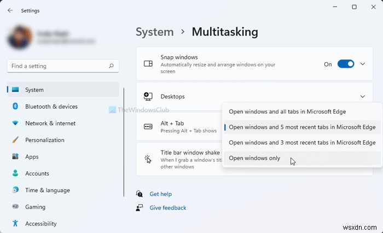The width and height of the screenshot is (383, 233).
Task: Open Time & language settings
Action: [x=48, y=190]
